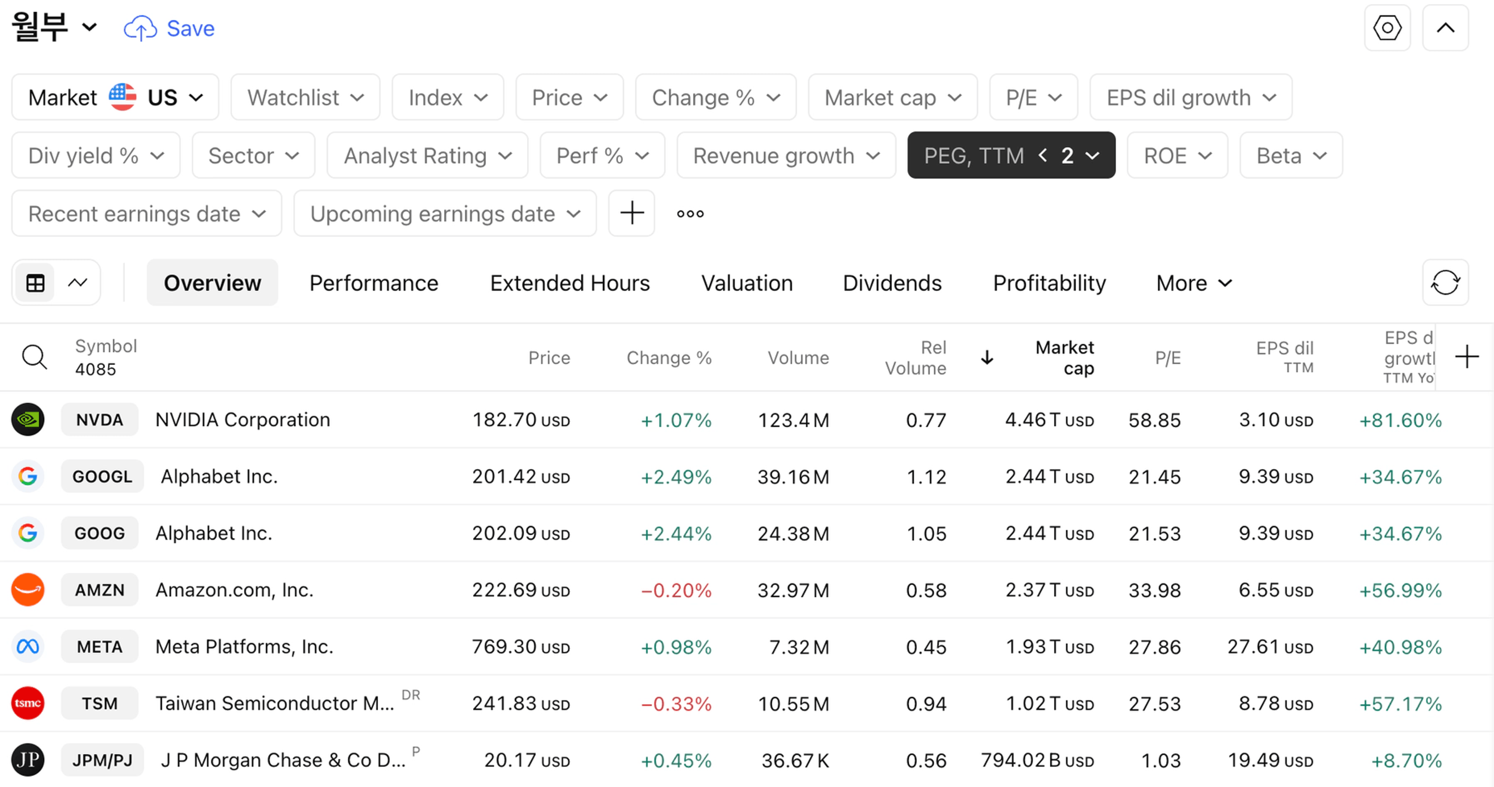Click the JP Morgan logo icon
This screenshot has height=787, width=1494.
coord(28,759)
